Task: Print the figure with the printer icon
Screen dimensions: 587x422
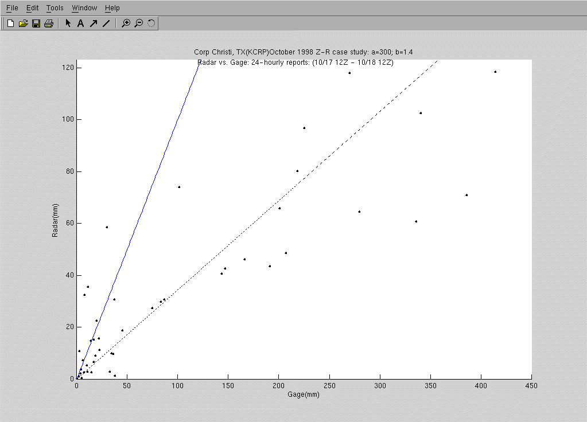Action: click(49, 24)
